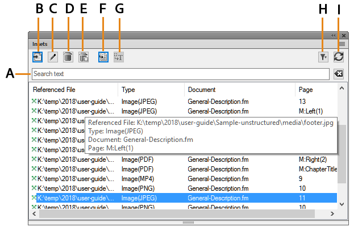Toggle display of graphic insets
This screenshot has height=235, width=358.
pos(103,57)
